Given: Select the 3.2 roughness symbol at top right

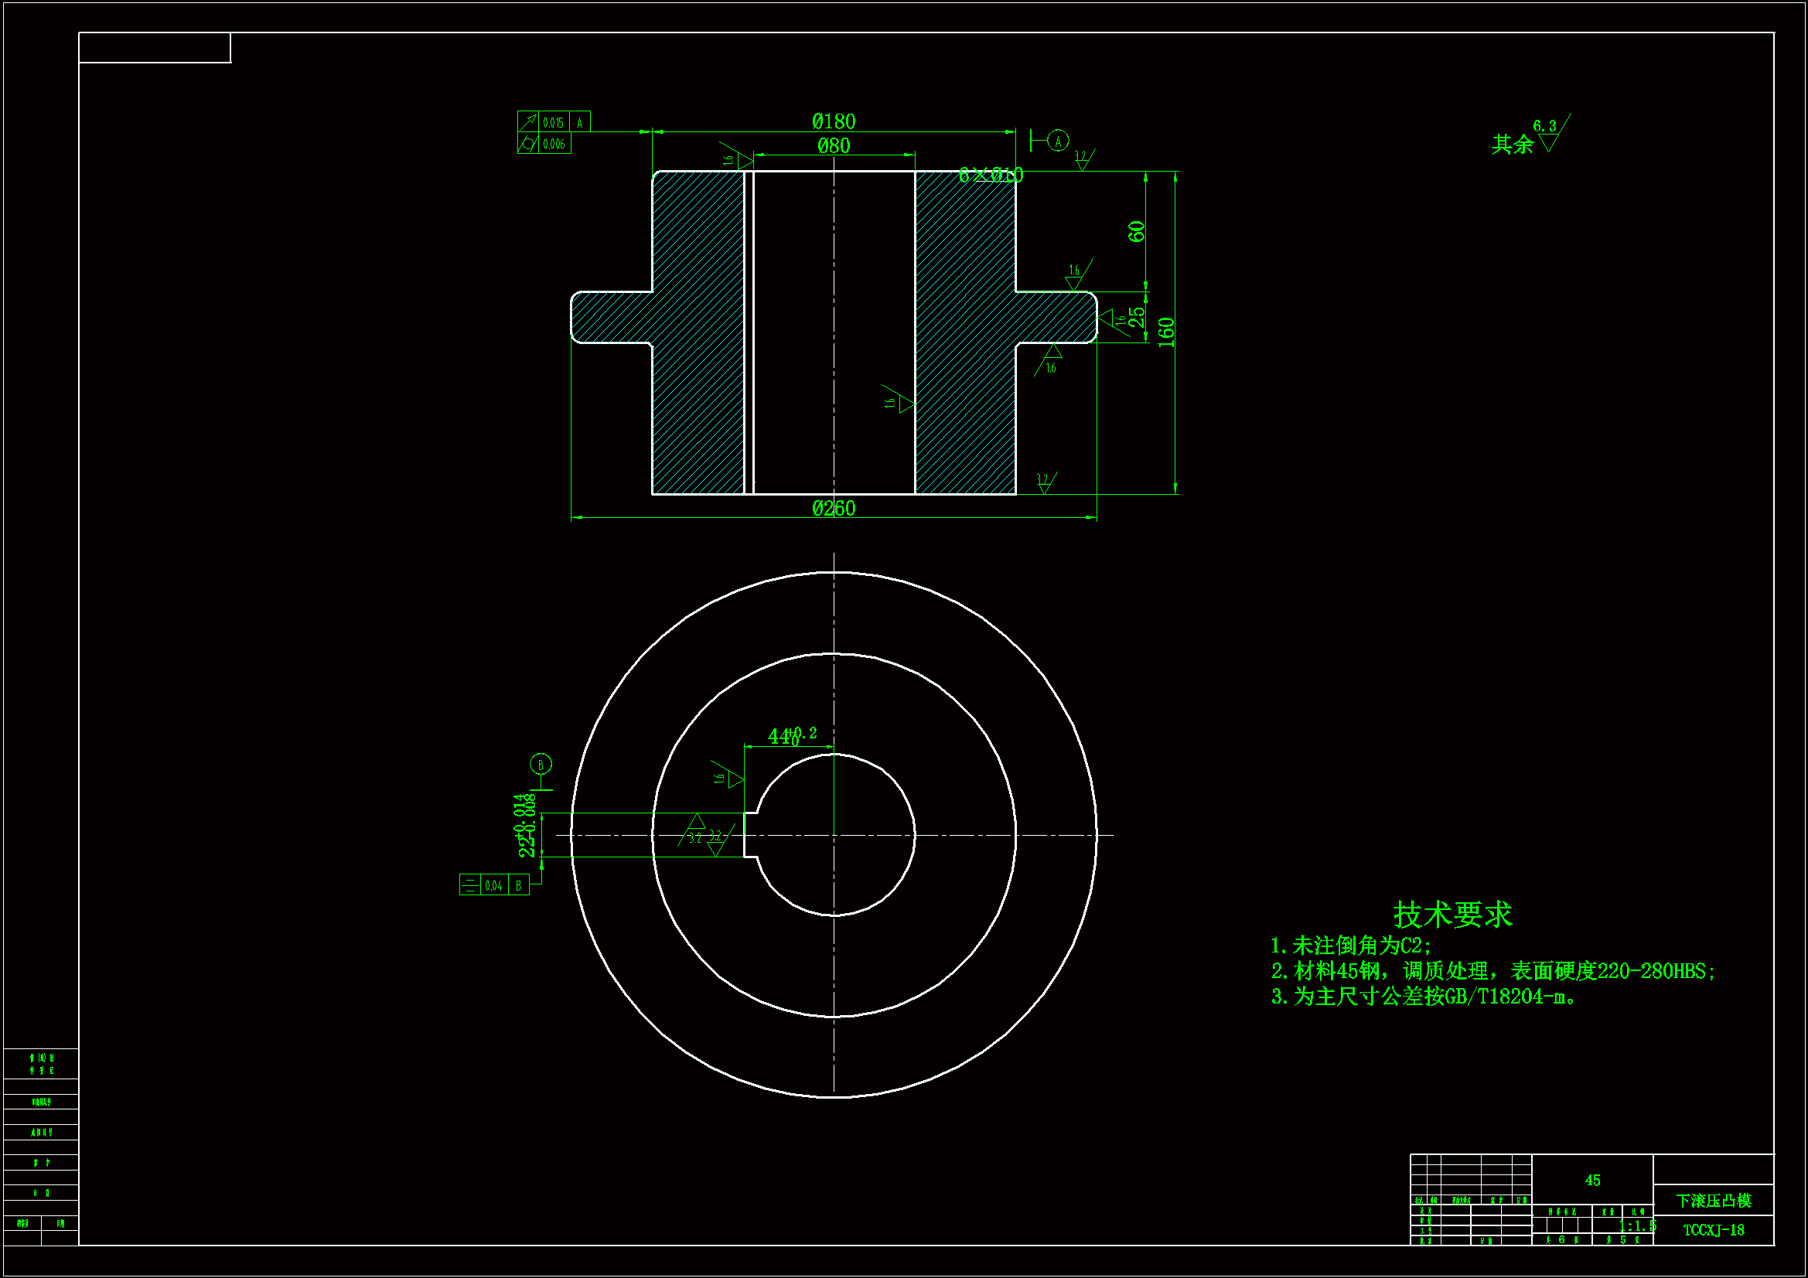Looking at the screenshot, I should coord(1083,160).
